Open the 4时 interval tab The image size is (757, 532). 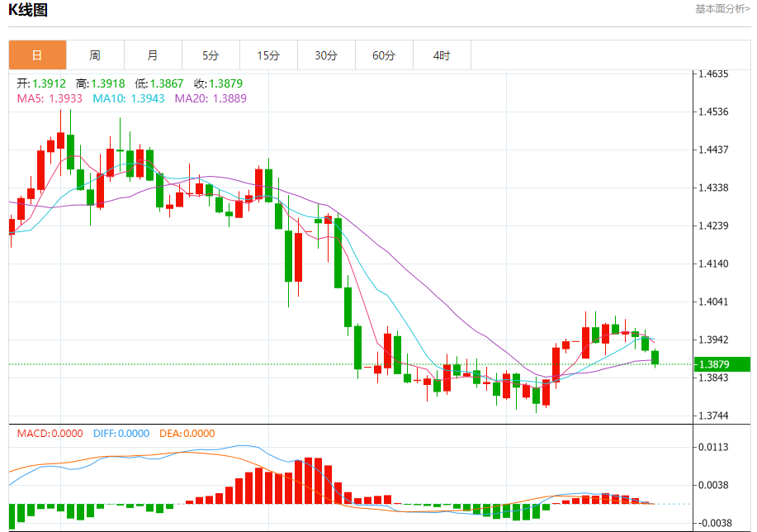tap(442, 55)
